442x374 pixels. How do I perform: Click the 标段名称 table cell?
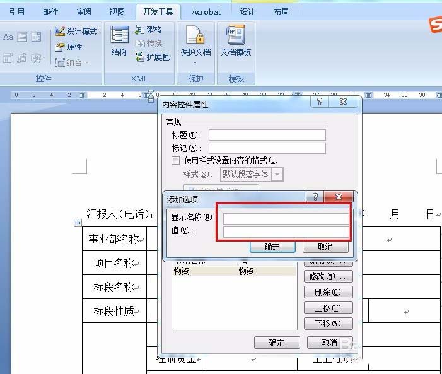[x=115, y=287]
